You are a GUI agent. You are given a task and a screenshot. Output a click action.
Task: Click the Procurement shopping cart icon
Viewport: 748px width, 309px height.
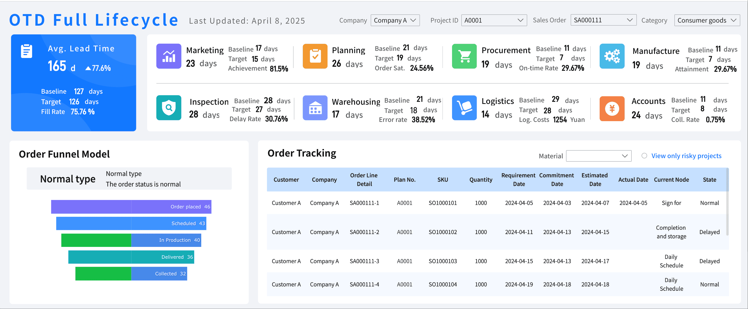pos(464,56)
